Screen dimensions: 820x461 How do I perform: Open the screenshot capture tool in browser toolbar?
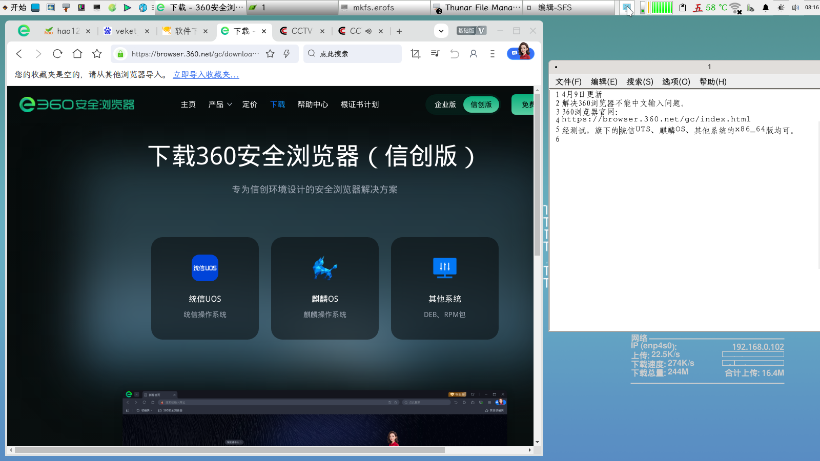[x=416, y=53]
